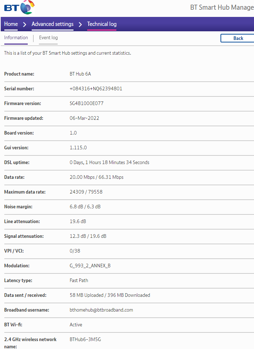The width and height of the screenshot is (254, 349).
Task: Click the DSL uptime value
Action: pyautogui.click(x=109, y=162)
